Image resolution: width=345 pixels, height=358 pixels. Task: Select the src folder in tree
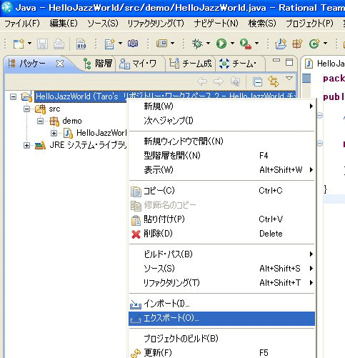(x=54, y=109)
